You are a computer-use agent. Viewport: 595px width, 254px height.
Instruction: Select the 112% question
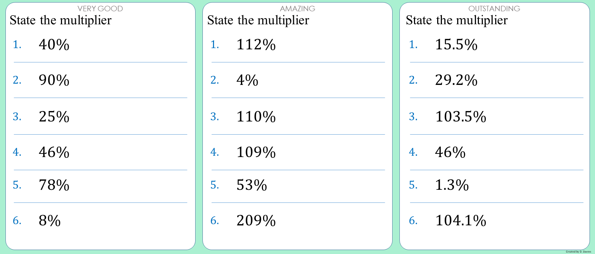[x=256, y=45]
